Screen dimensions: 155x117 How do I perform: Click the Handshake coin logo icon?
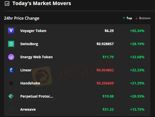pyautogui.click(x=11, y=83)
